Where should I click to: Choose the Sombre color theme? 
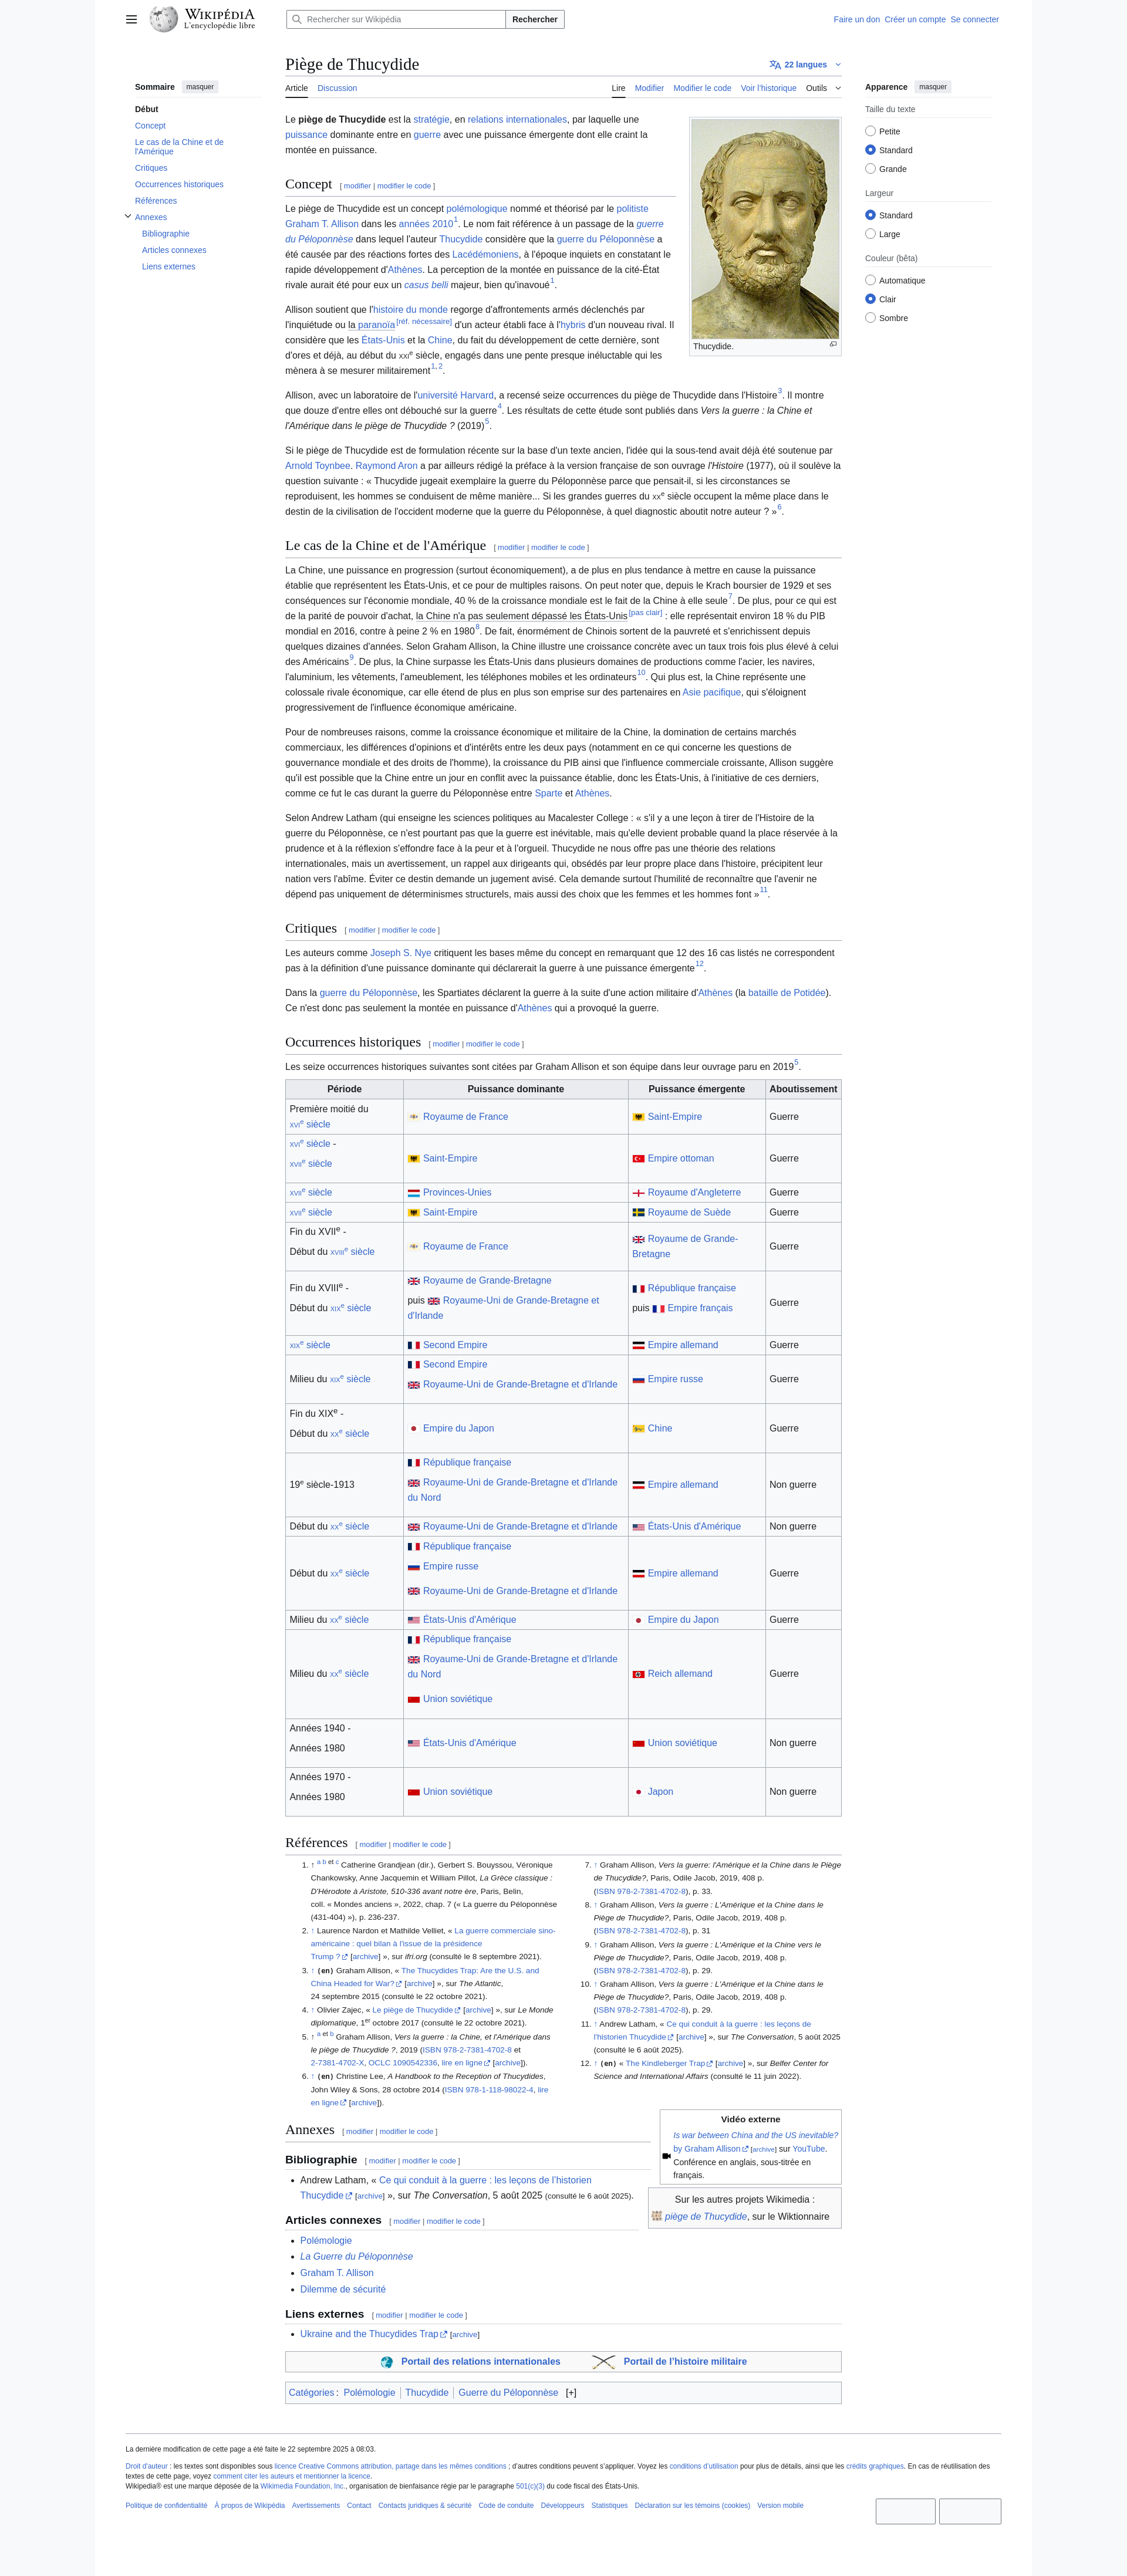pyautogui.click(x=870, y=318)
